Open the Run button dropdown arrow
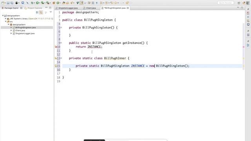 tap(40, 3)
